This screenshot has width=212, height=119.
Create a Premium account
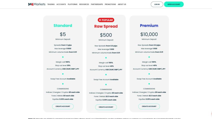[x=149, y=106]
